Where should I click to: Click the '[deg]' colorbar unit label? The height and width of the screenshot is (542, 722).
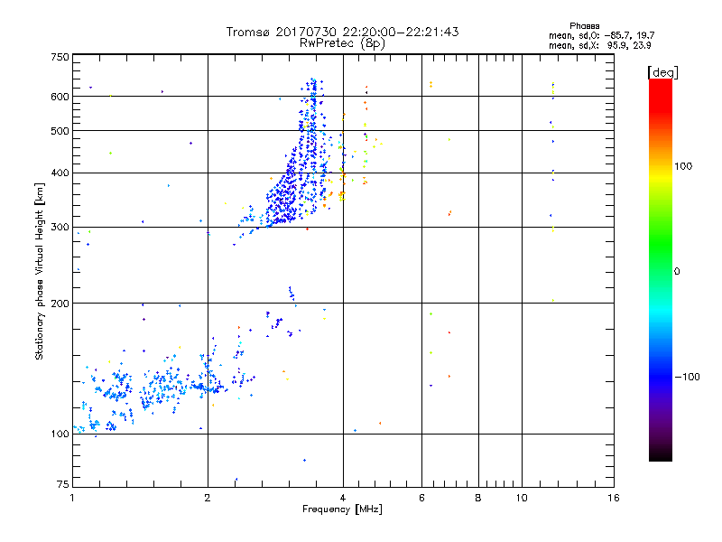pyautogui.click(x=662, y=72)
